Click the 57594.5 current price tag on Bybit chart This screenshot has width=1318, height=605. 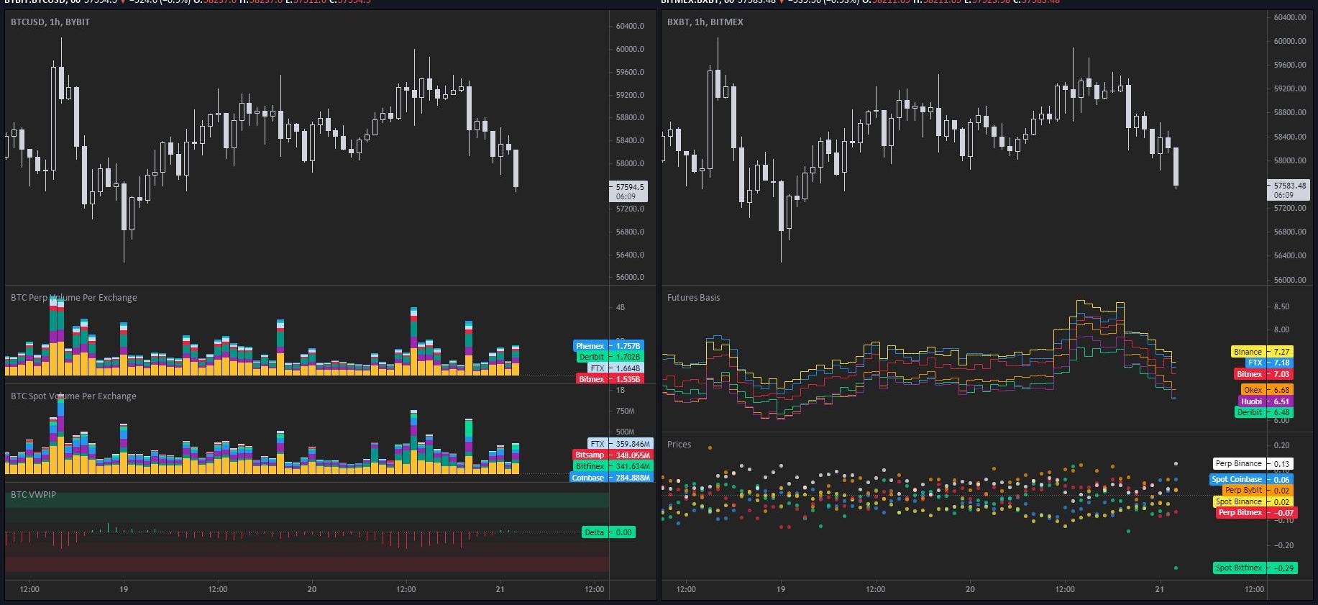tap(628, 191)
